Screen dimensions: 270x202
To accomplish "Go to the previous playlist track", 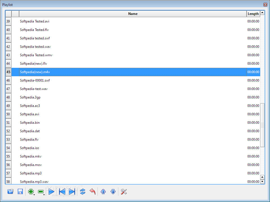I will click(62, 192).
